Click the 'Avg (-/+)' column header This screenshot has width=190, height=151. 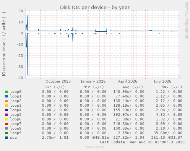pos(133,87)
